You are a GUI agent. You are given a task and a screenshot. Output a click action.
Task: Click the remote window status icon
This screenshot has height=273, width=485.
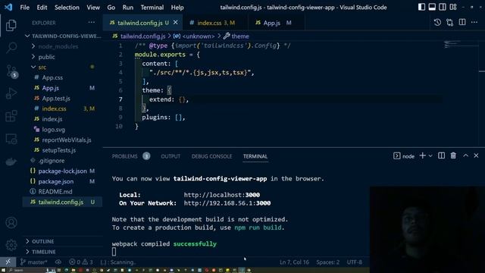click(x=8, y=262)
